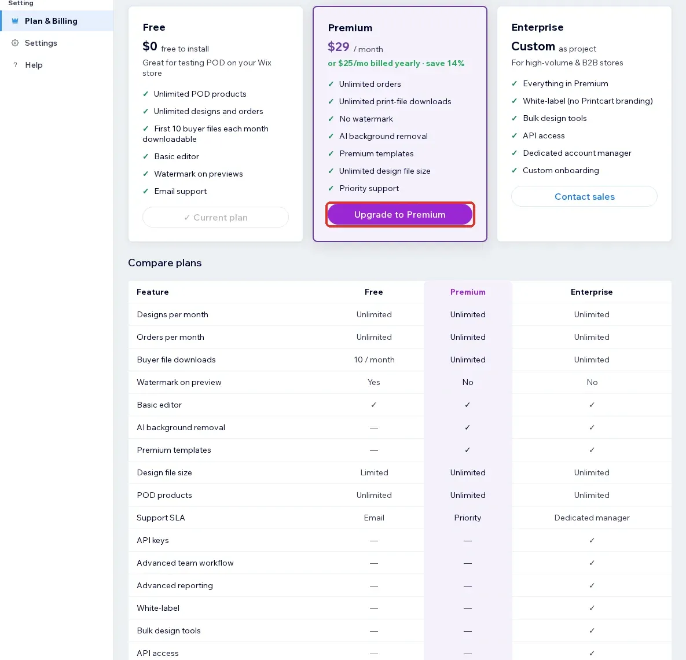
Task: Click Watermark on previews in Free card
Action: [x=198, y=174]
